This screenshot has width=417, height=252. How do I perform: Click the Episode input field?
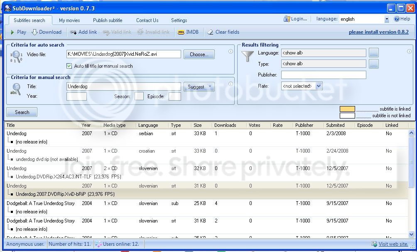[175, 96]
